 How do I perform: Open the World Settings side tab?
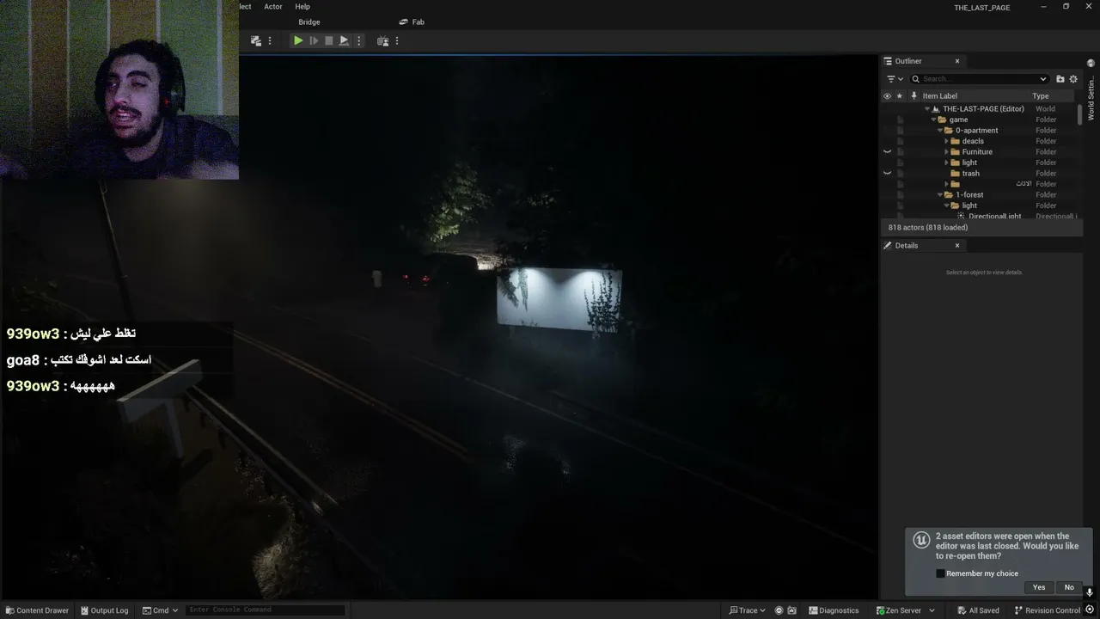click(1091, 91)
